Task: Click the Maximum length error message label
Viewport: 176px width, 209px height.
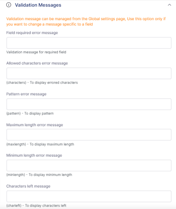Action: [35, 125]
